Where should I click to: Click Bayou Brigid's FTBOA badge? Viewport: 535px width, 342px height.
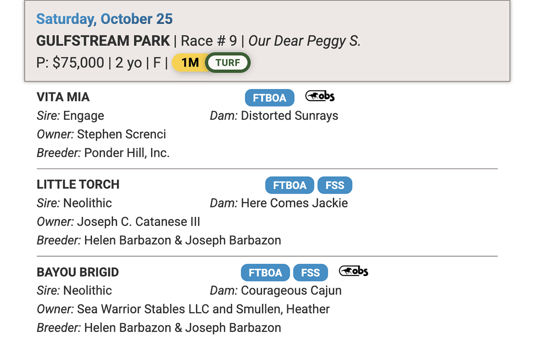pyautogui.click(x=265, y=273)
